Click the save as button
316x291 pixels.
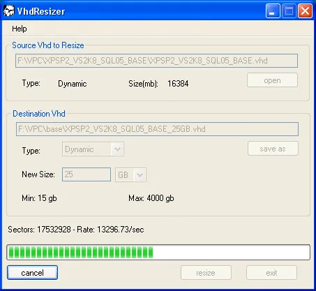[273, 149]
